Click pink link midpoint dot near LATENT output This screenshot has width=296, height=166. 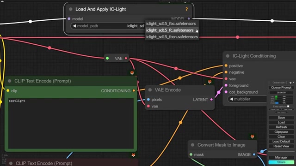(x=219, y=92)
